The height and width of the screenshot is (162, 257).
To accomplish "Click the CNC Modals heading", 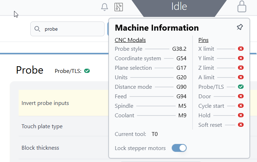I will [130, 40].
